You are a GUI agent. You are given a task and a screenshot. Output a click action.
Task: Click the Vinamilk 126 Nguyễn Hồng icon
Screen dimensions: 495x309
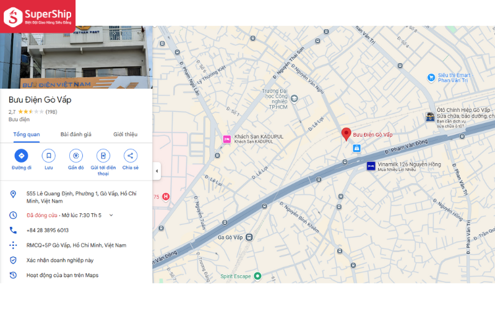pyautogui.click(x=371, y=166)
